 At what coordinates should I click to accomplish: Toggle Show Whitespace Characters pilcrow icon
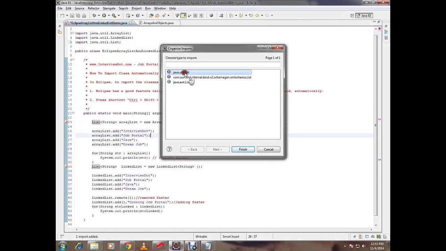[x=201, y=15]
